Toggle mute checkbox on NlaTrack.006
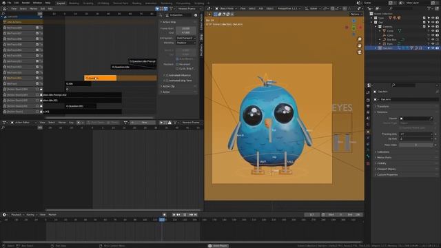441x248 pixels. point(37,39)
